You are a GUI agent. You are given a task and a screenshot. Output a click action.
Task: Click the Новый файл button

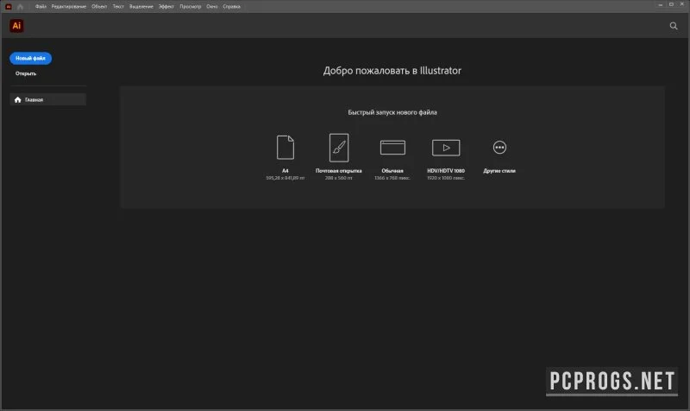pos(30,58)
